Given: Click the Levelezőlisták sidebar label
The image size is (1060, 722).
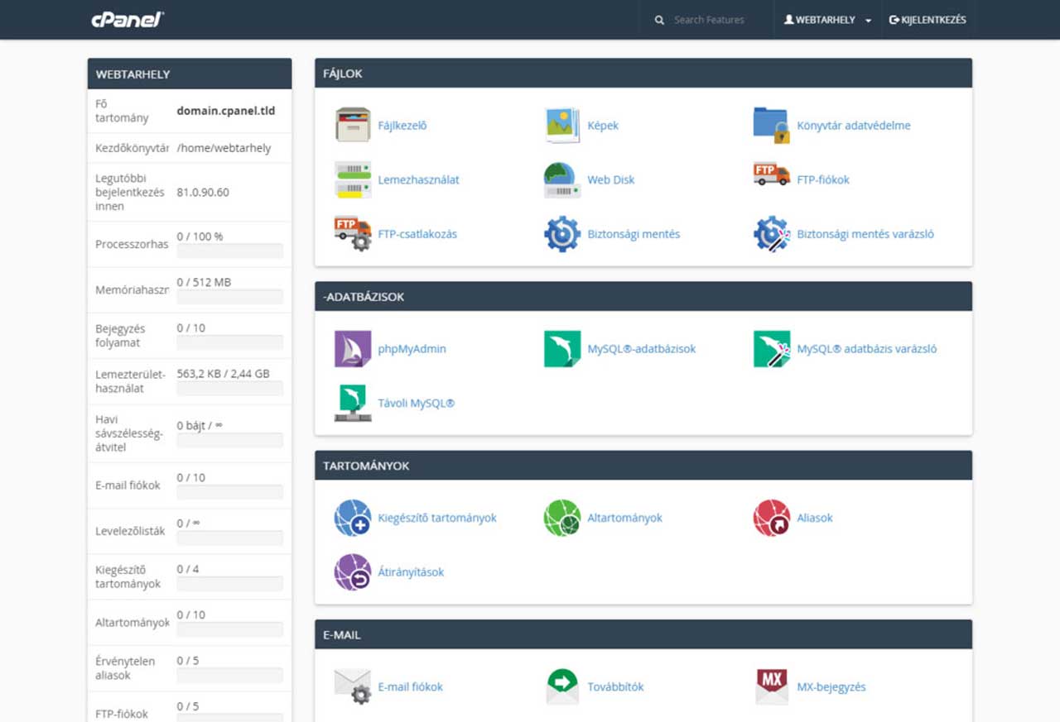Looking at the screenshot, I should [130, 531].
